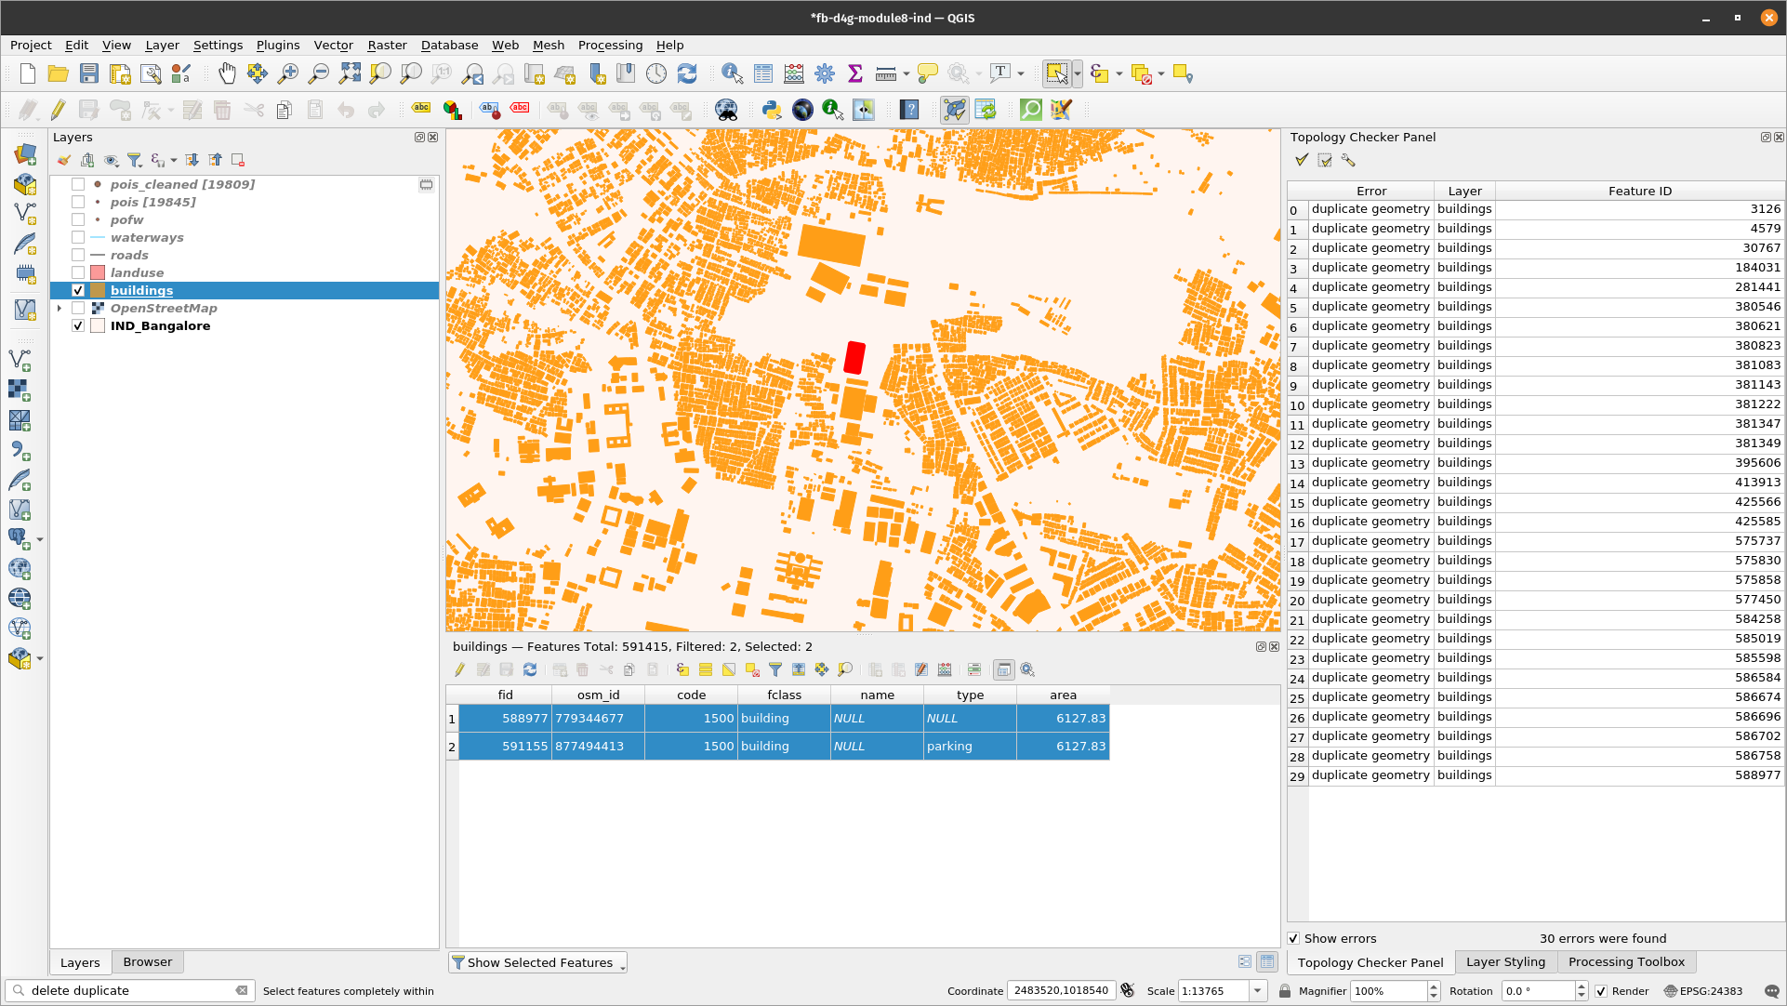The width and height of the screenshot is (1787, 1006).
Task: Toggle the Render checkbox in status bar
Action: point(1601,991)
